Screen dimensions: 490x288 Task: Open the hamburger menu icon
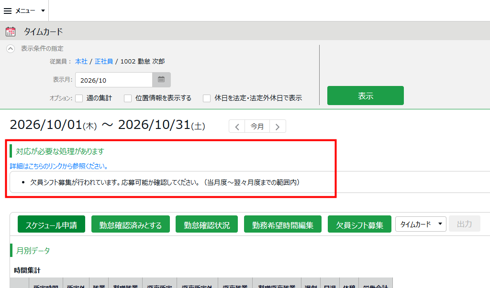point(8,11)
